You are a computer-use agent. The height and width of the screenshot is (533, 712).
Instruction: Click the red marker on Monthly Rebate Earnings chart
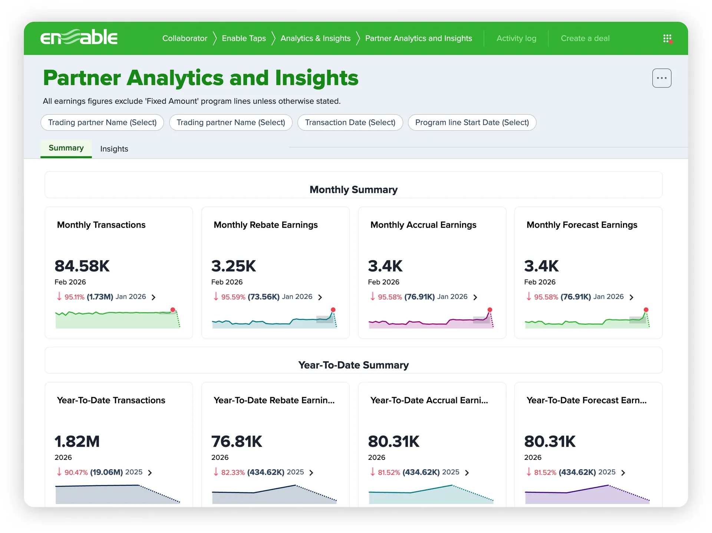tap(333, 310)
